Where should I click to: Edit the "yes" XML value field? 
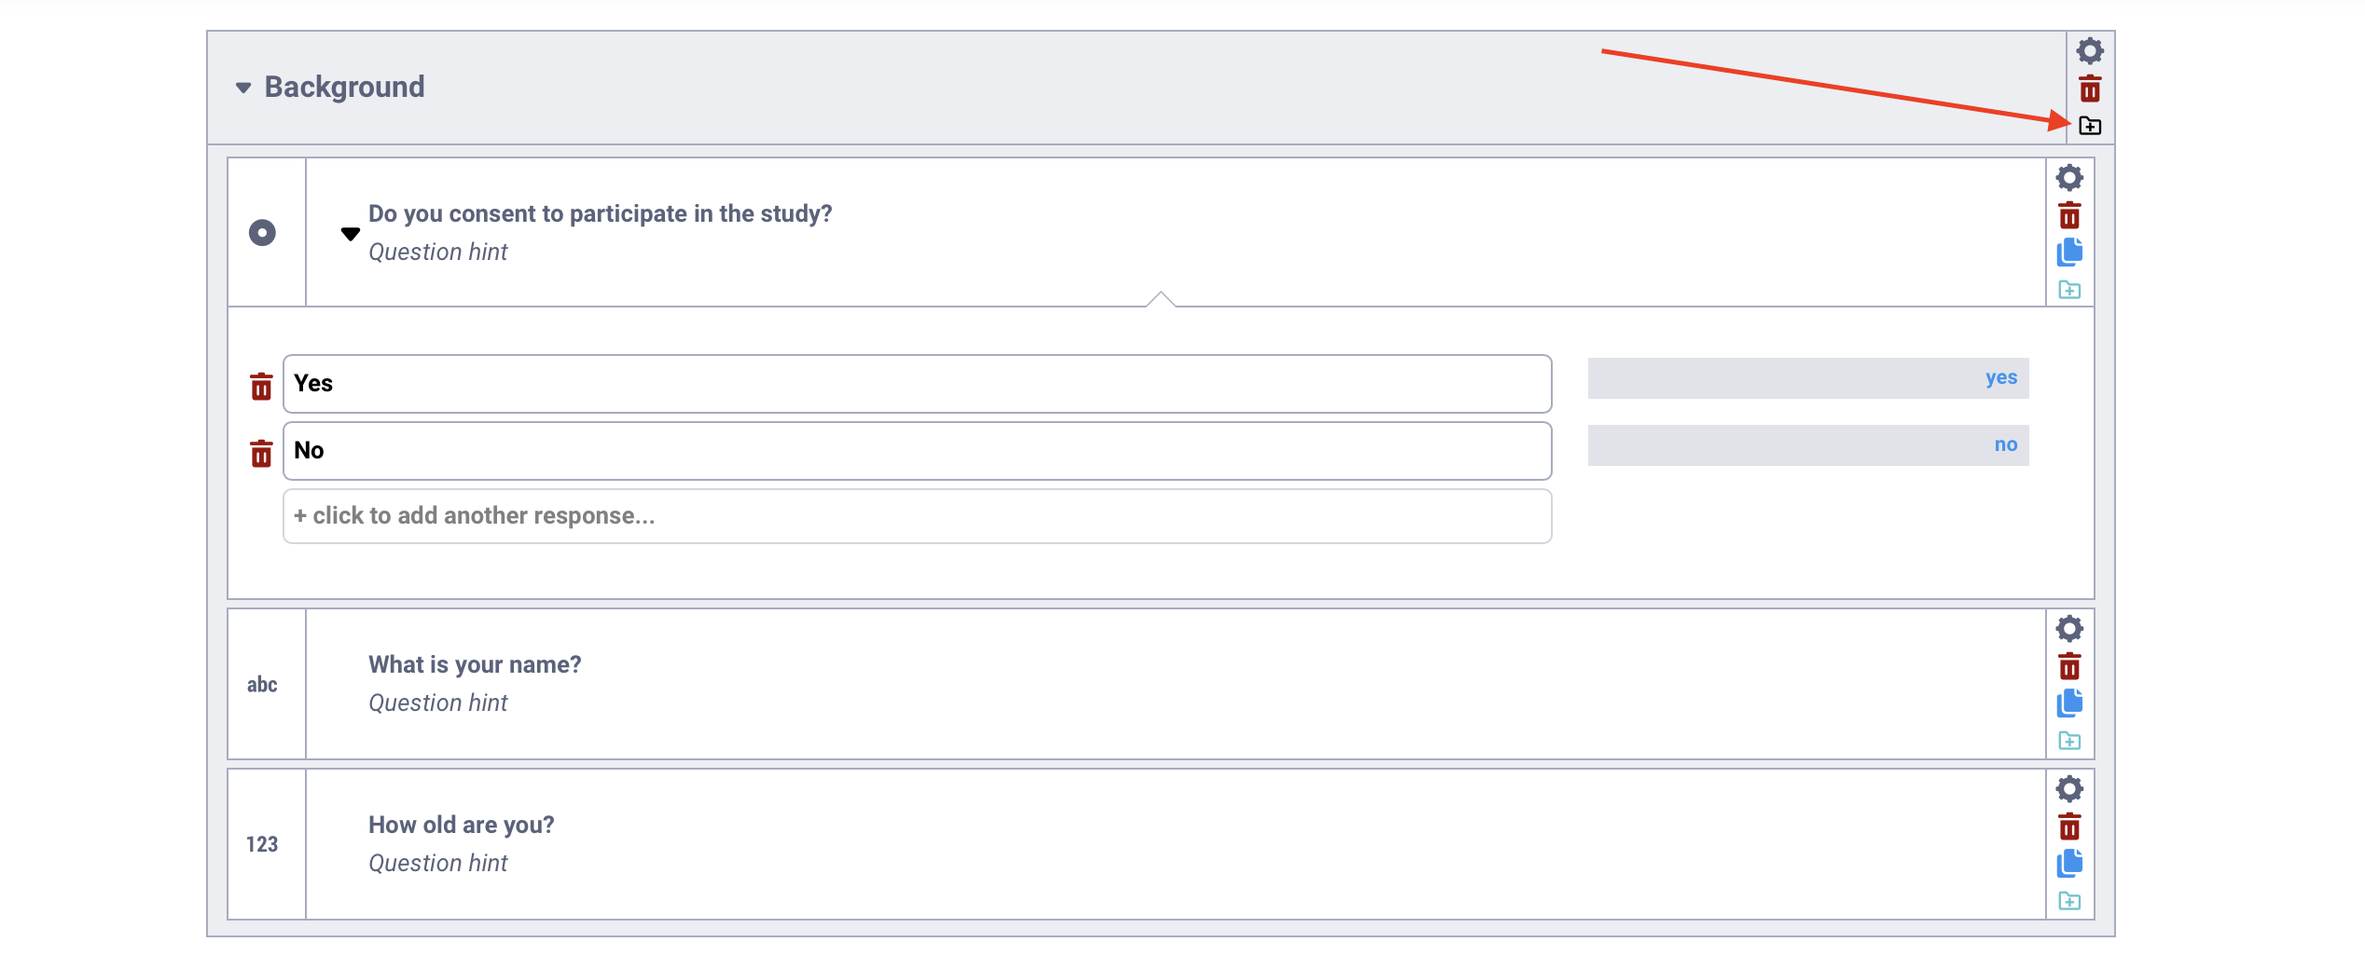click(x=1807, y=378)
